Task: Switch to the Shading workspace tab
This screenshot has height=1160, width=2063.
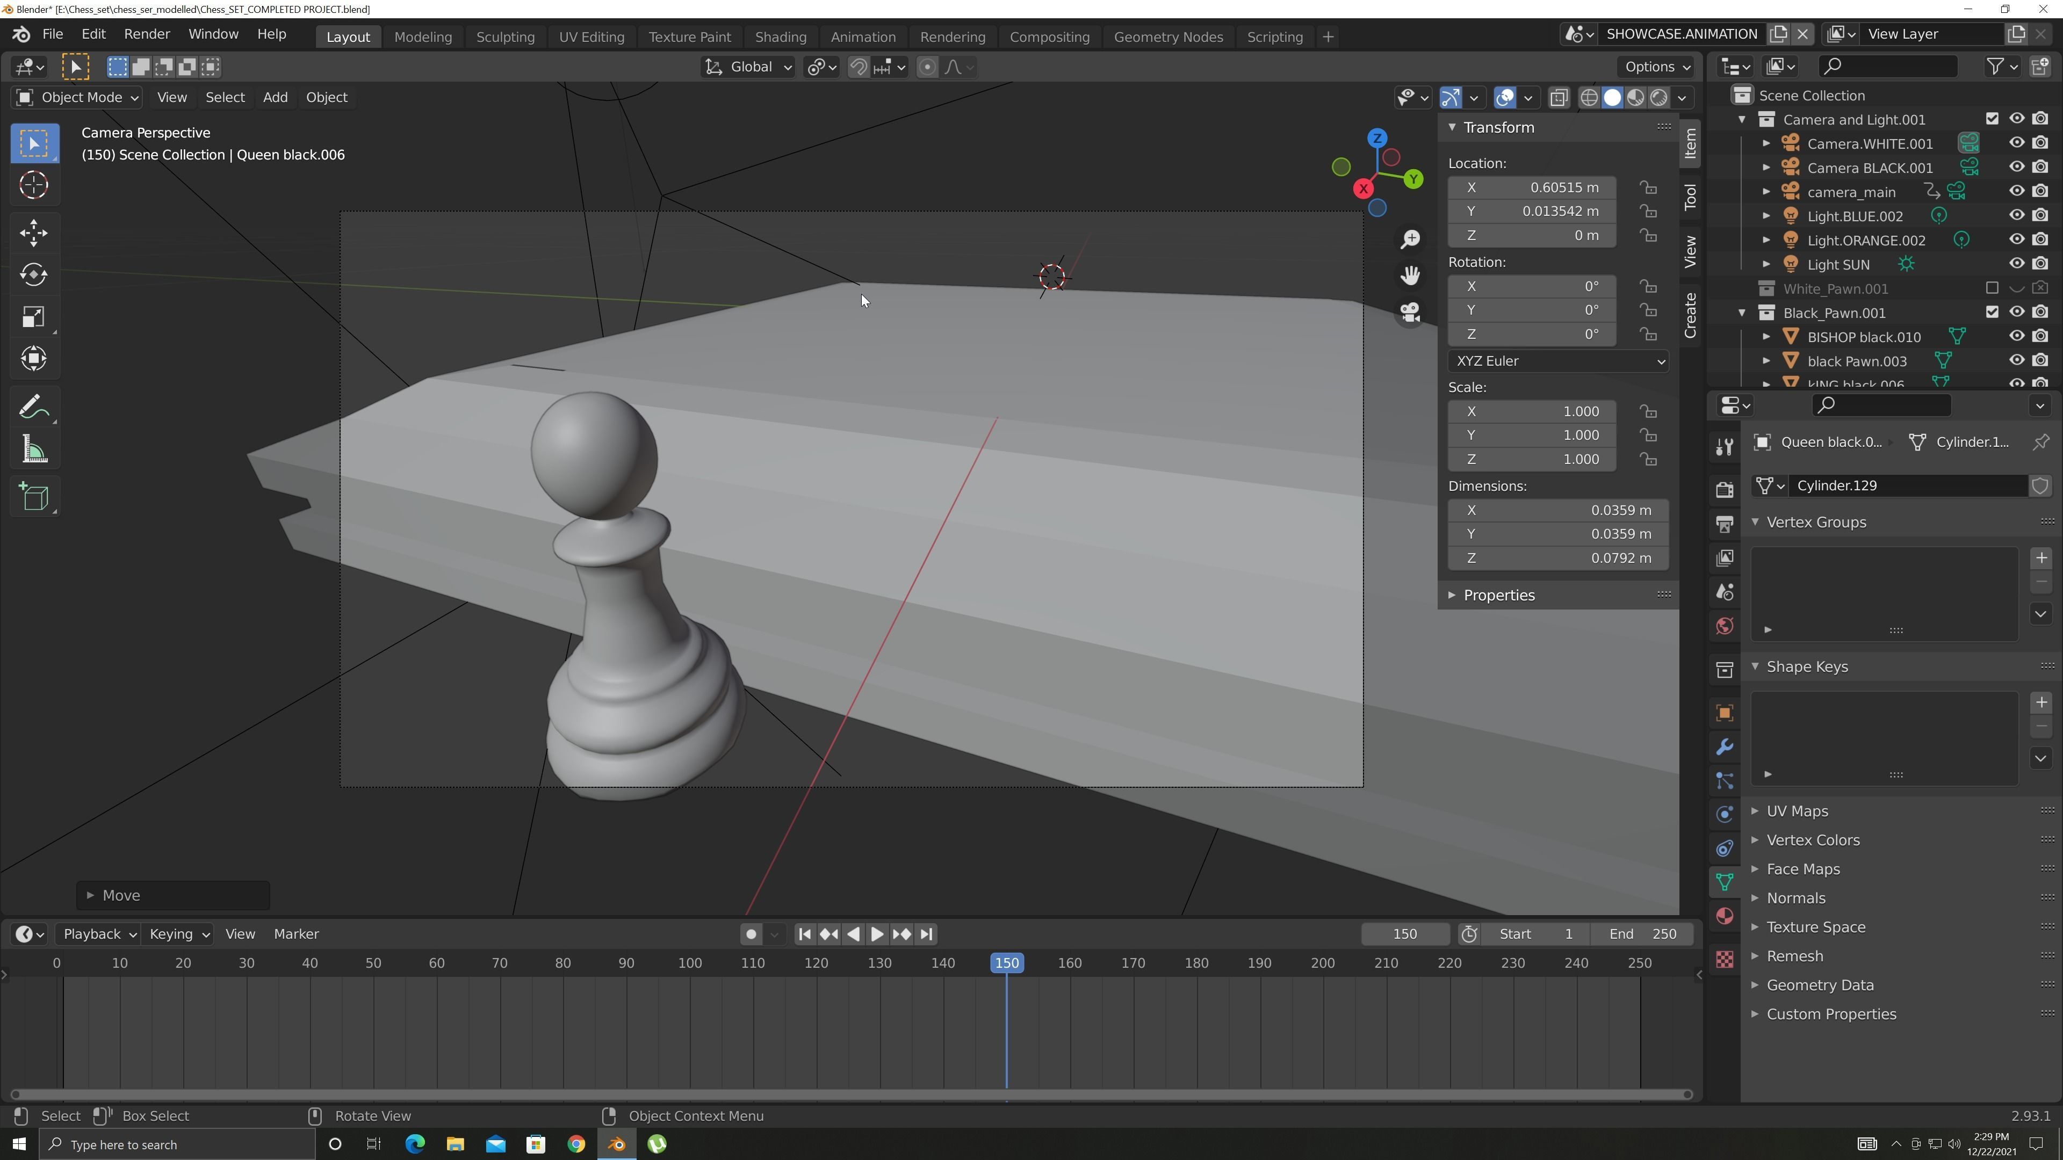Action: pos(780,37)
